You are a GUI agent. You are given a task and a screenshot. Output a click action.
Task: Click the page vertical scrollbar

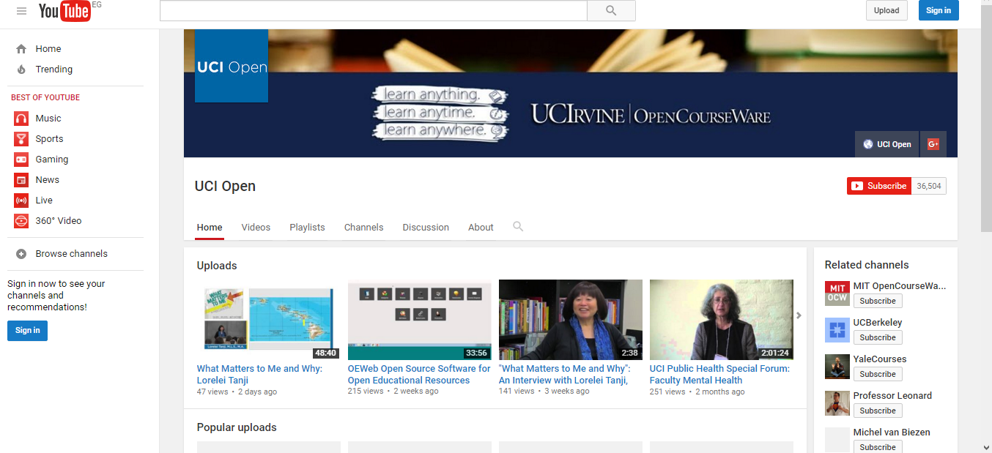(986, 117)
